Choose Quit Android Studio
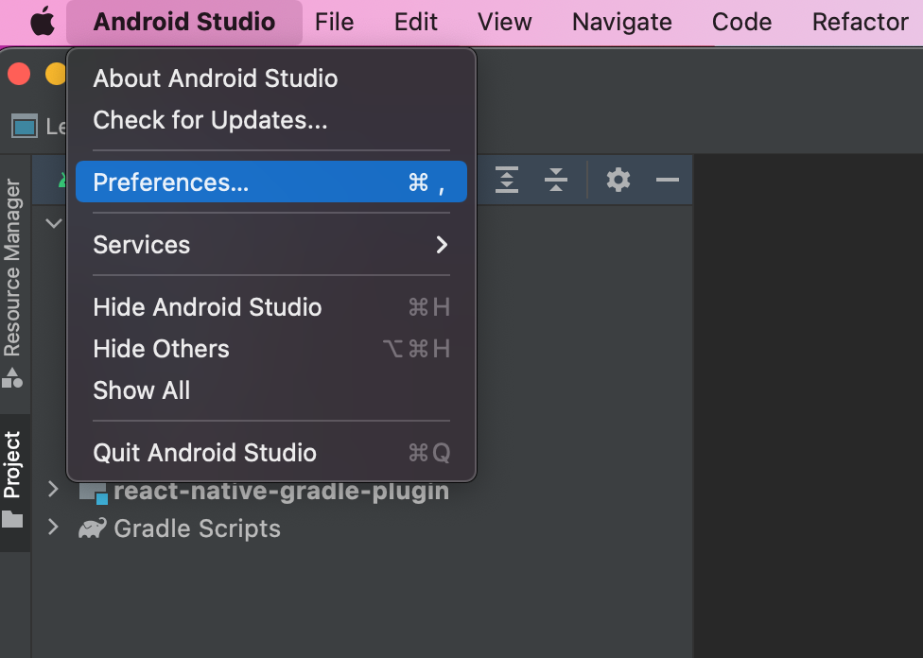The width and height of the screenshot is (923, 658). [271, 453]
